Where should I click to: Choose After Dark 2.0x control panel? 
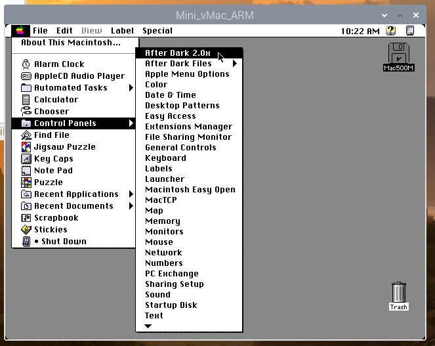(189, 53)
